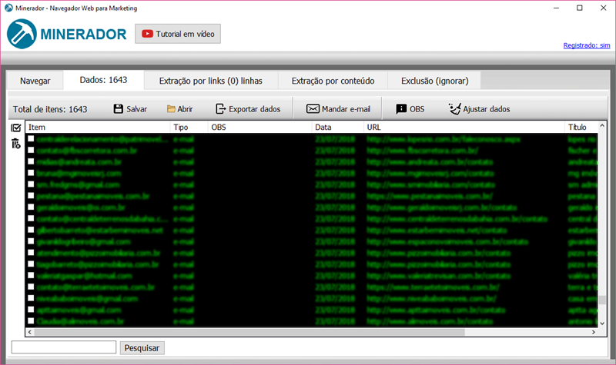Image resolution: width=616 pixels, height=365 pixels.
Task: Sort by the Item column header
Action: pos(98,127)
